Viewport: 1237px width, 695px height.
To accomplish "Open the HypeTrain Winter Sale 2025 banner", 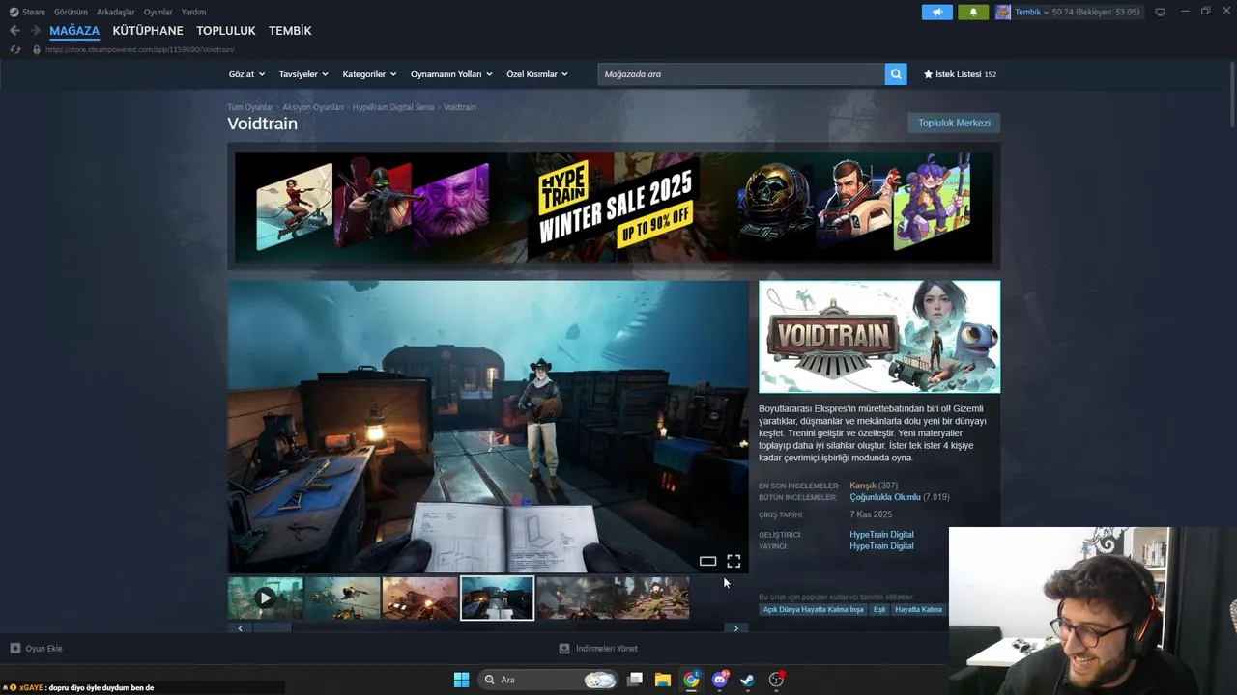I will [x=614, y=207].
